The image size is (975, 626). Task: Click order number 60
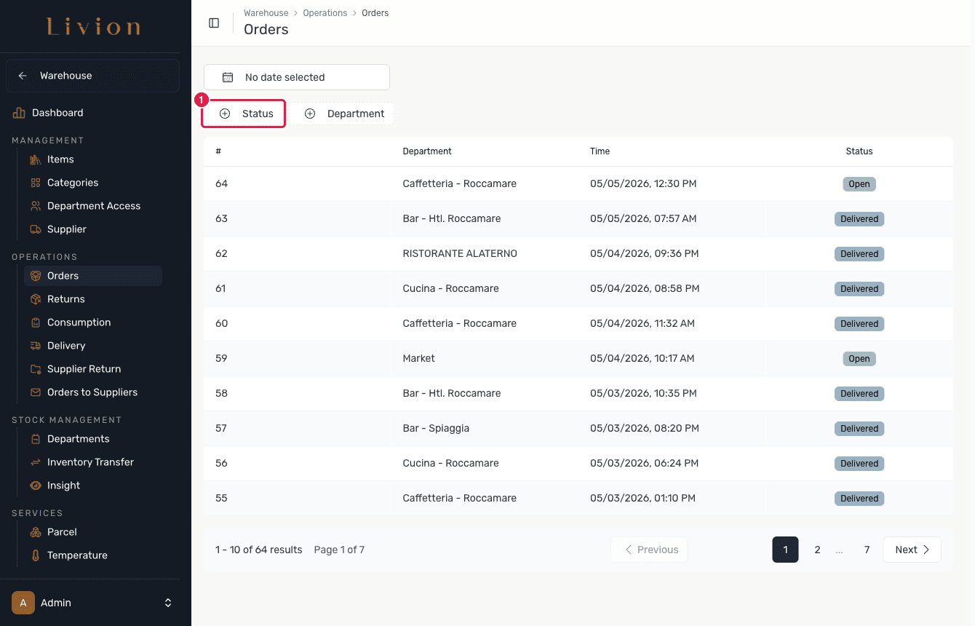(x=221, y=323)
